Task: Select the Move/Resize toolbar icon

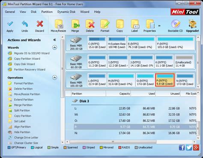Action: point(59,24)
